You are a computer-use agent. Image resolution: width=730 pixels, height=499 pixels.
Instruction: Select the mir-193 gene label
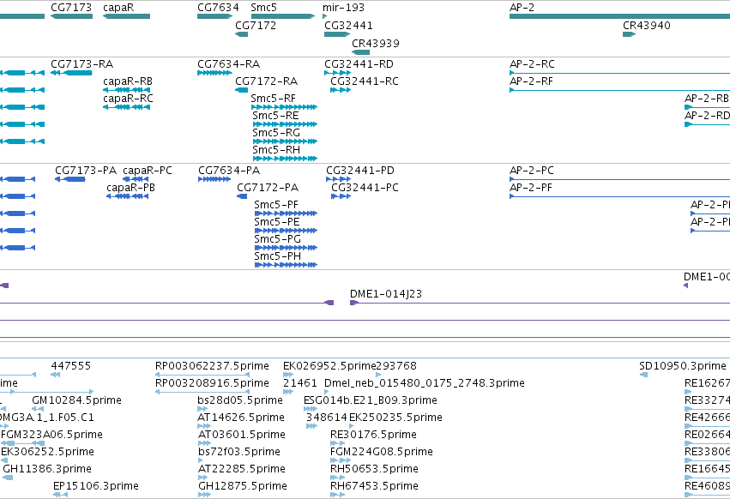point(344,8)
